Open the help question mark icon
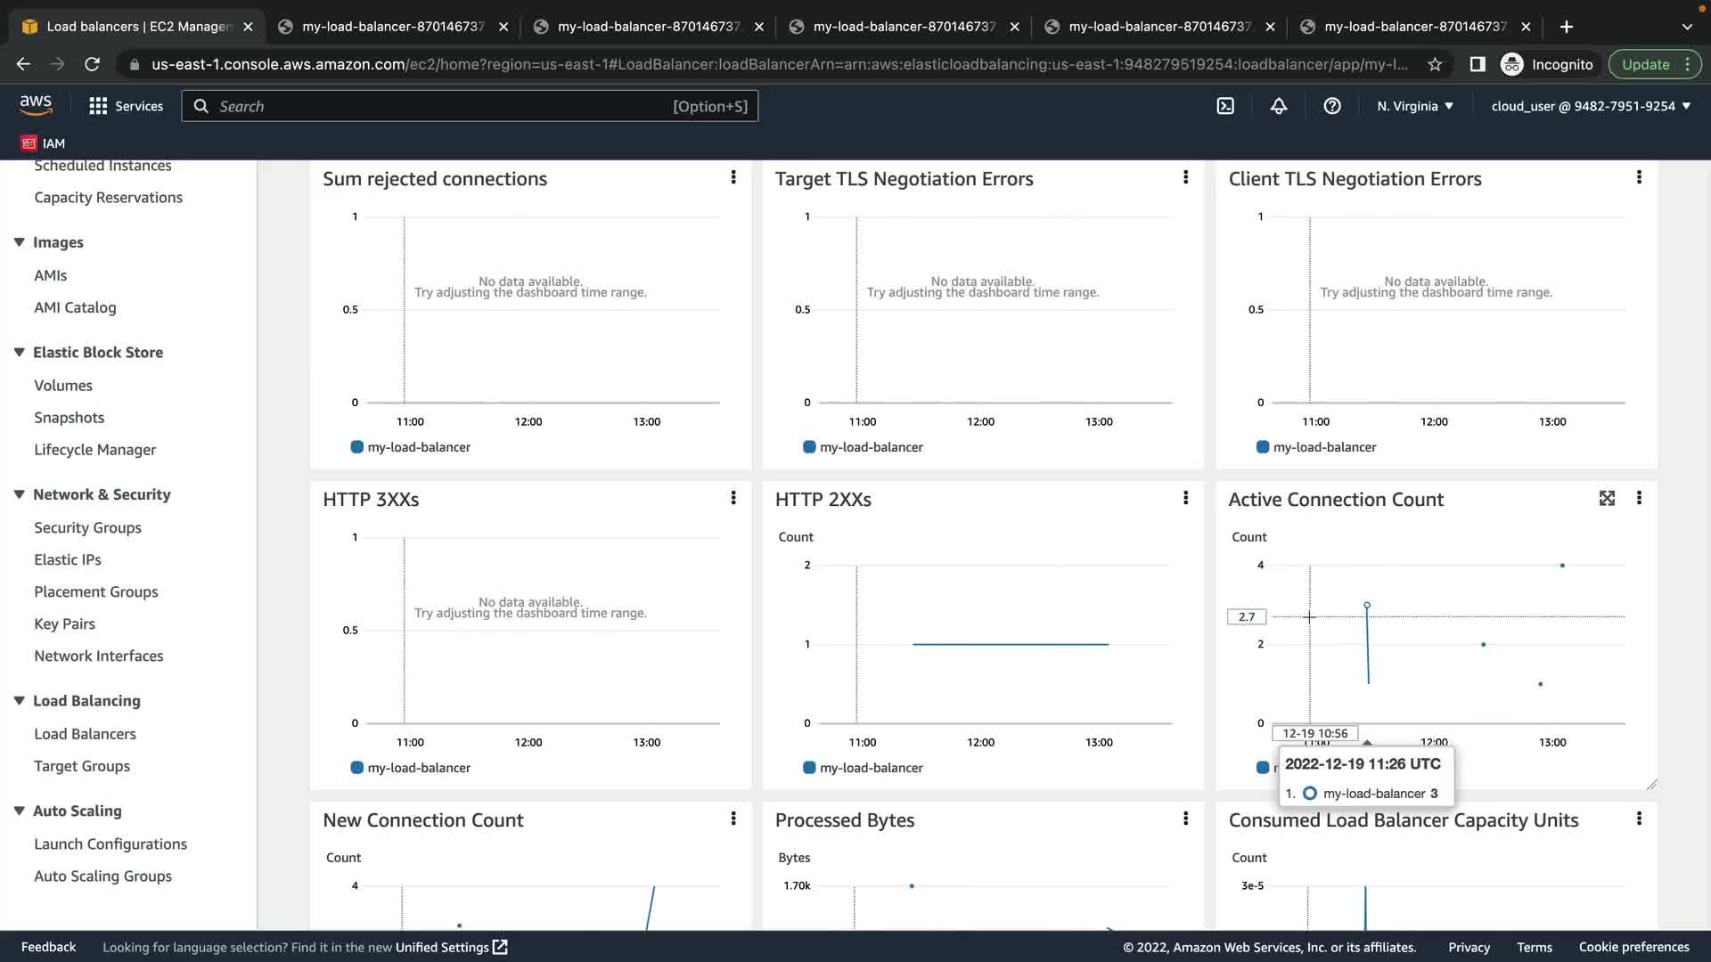The width and height of the screenshot is (1711, 962). click(1332, 106)
